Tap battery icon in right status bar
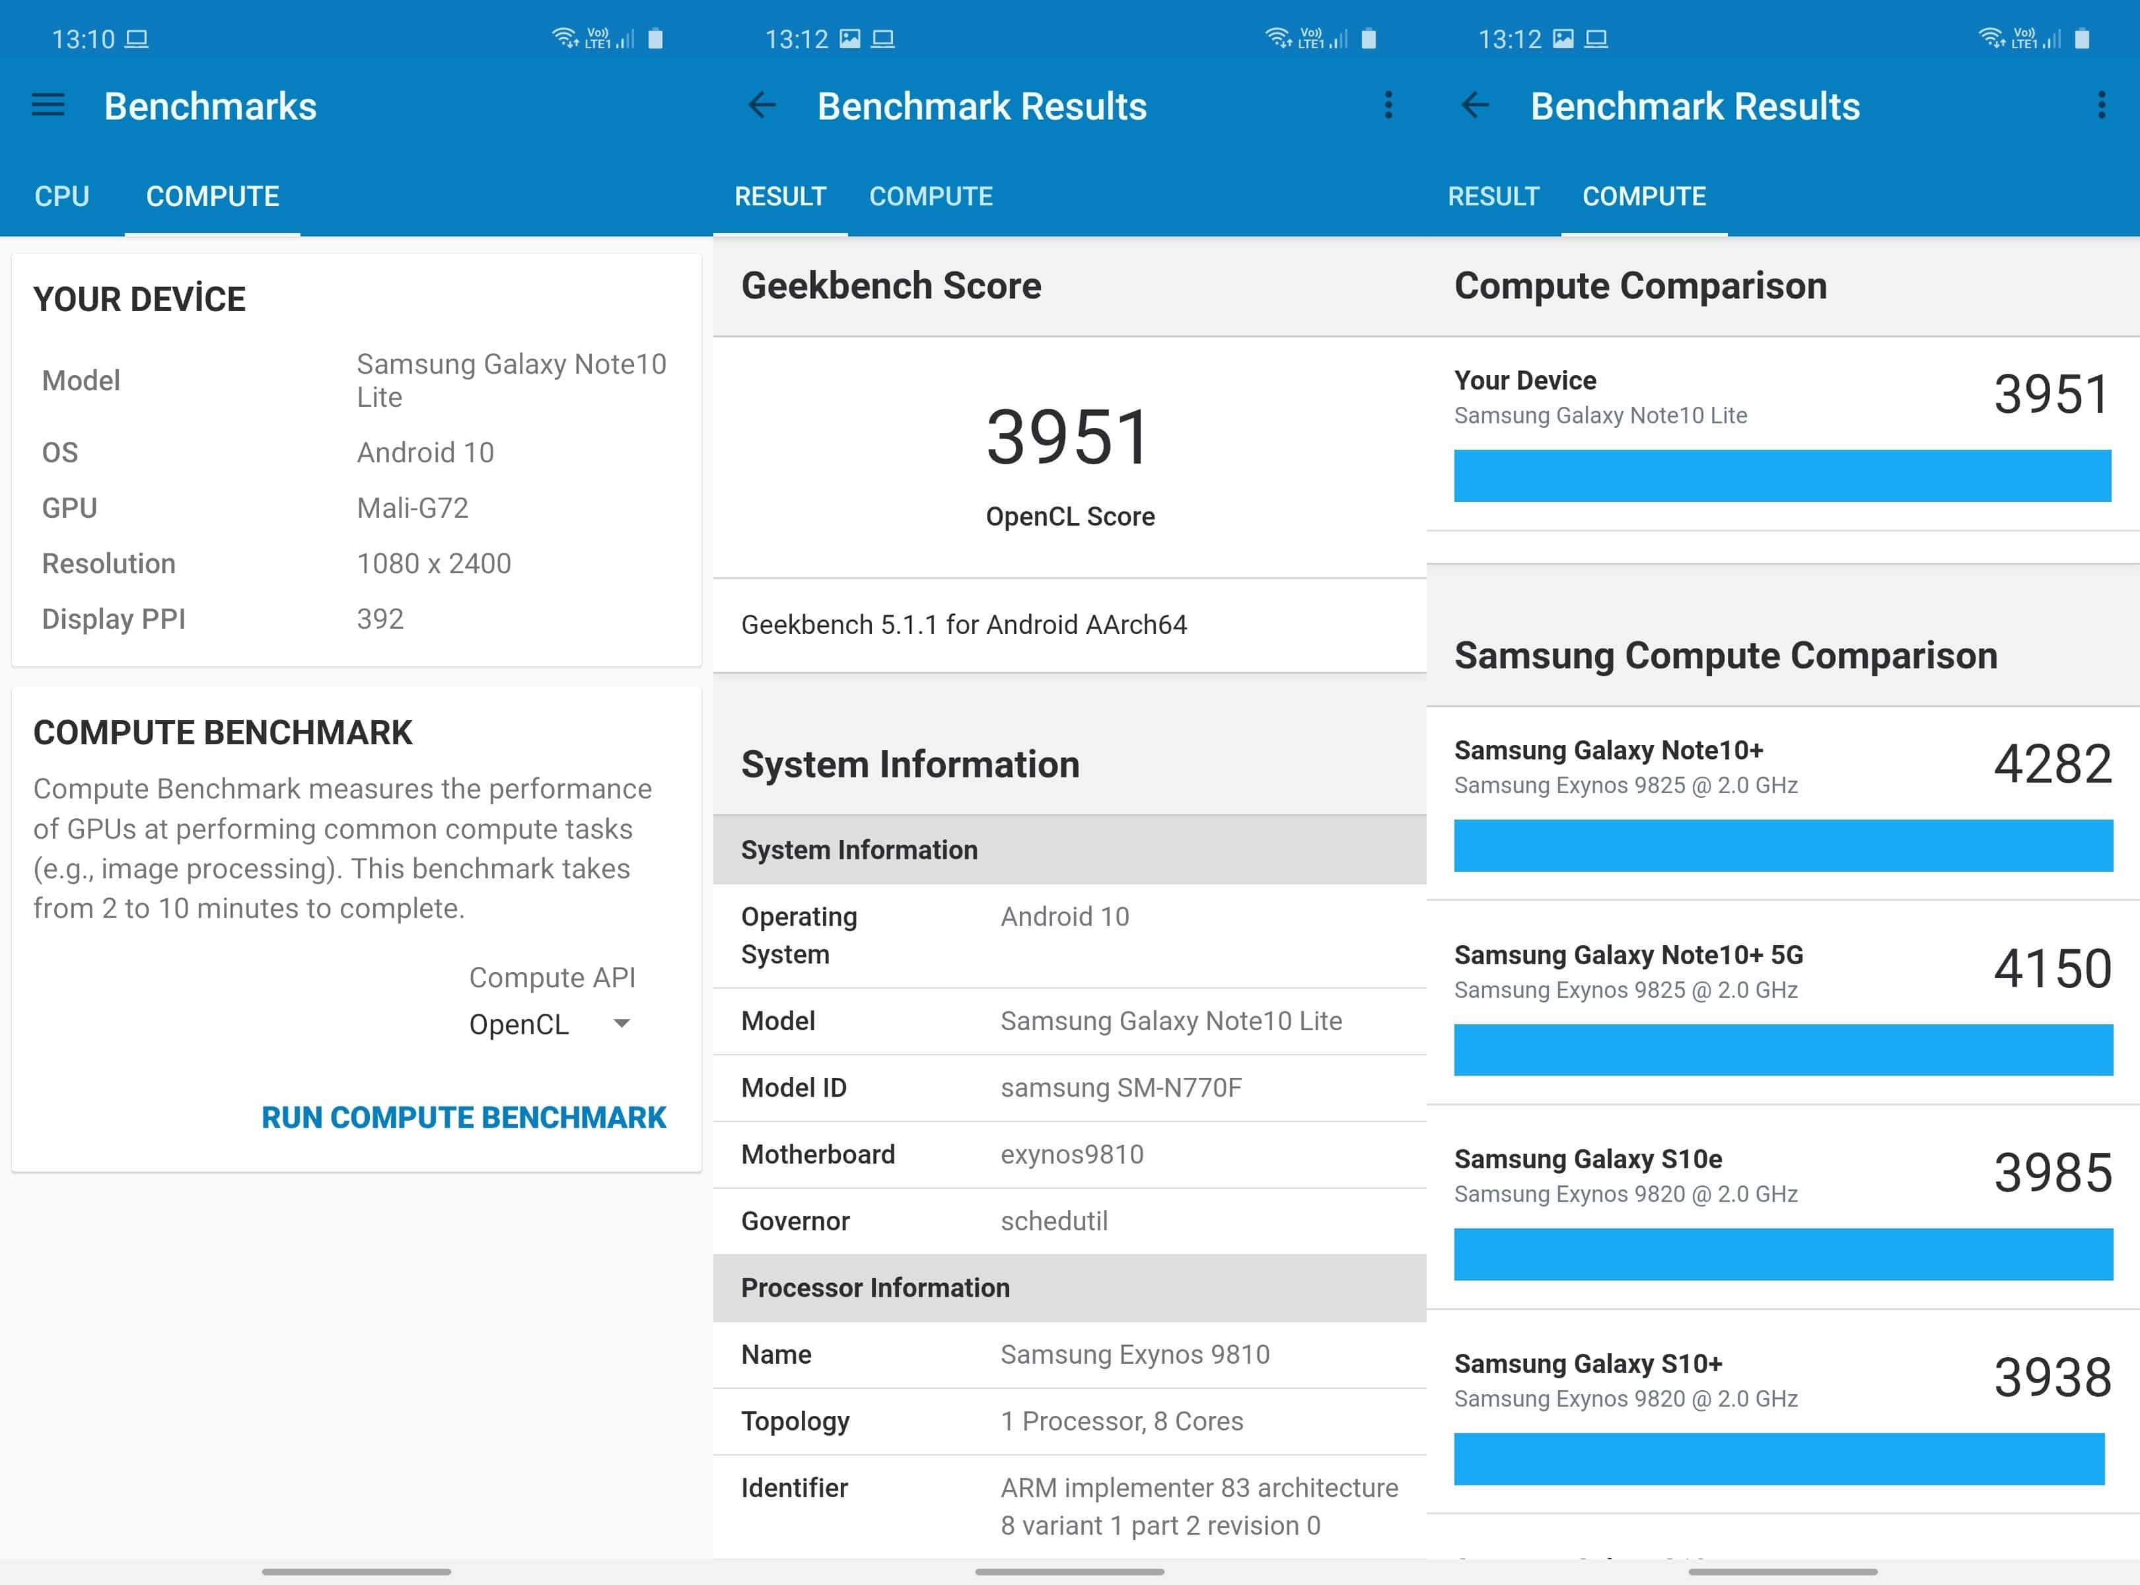2140x1585 pixels. tap(2081, 38)
